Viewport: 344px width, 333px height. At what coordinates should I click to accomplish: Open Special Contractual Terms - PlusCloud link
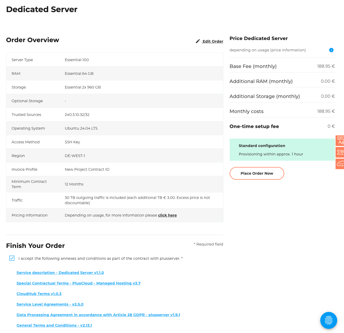pyautogui.click(x=78, y=283)
